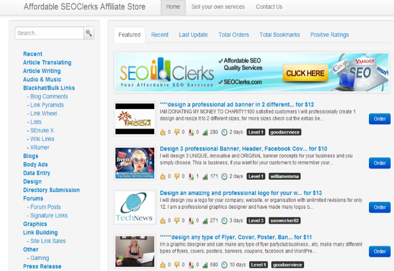The height and width of the screenshot is (271, 394).
Task: Open listing 'Design an amazing and professional logo'
Action: point(241,193)
